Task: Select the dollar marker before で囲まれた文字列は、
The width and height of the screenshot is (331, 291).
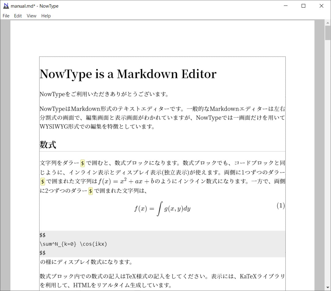Action: pyautogui.click(x=90, y=191)
